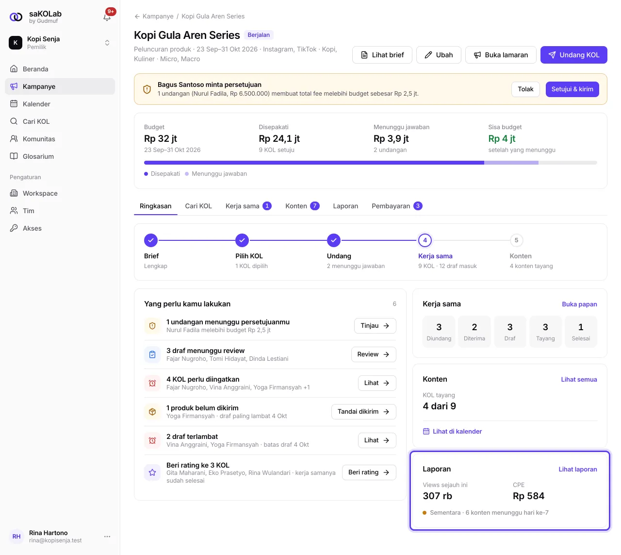Image resolution: width=621 pixels, height=555 pixels.
Task: Navigate to Komunitas in sidebar
Action: click(60, 139)
